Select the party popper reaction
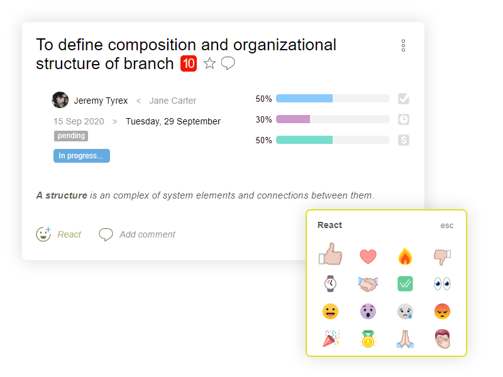 (x=331, y=339)
